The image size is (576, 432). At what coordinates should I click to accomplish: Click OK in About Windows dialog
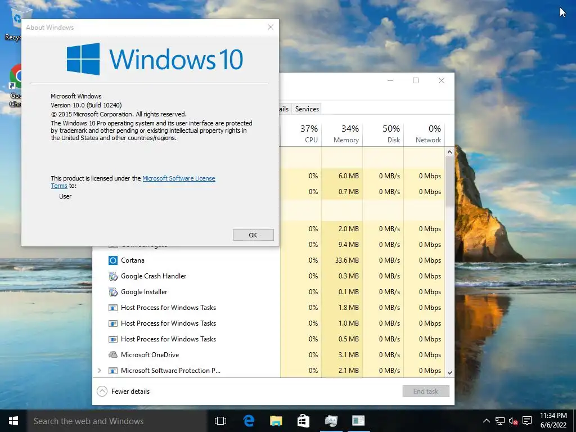(253, 235)
